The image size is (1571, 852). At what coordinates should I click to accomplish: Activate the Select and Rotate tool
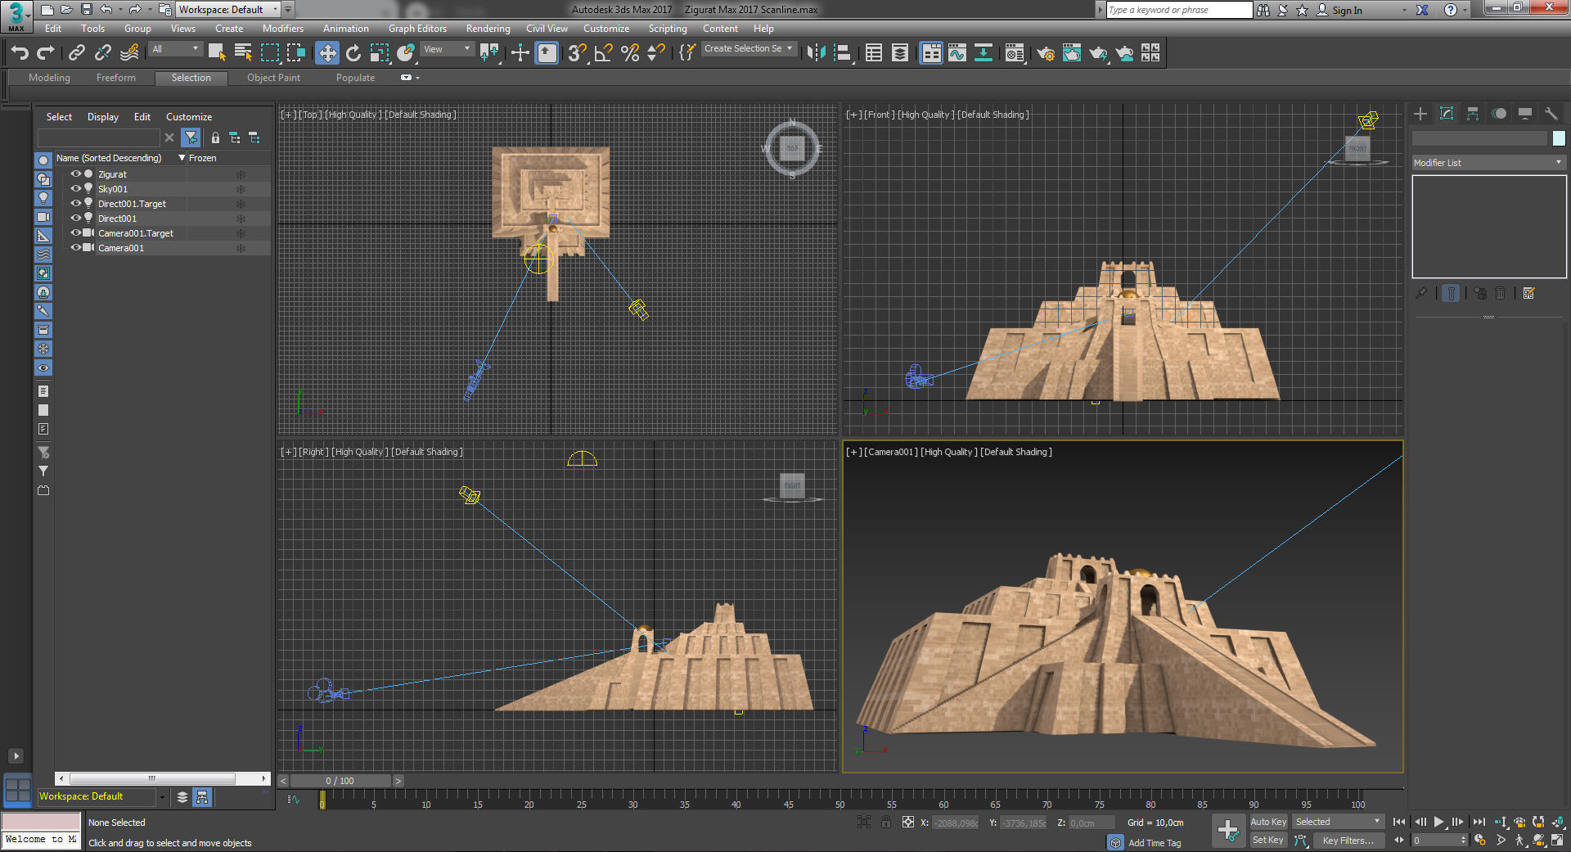pyautogui.click(x=353, y=53)
